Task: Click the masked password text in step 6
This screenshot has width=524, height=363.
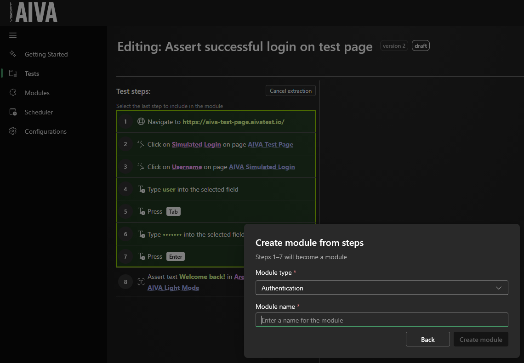Action: (172, 234)
